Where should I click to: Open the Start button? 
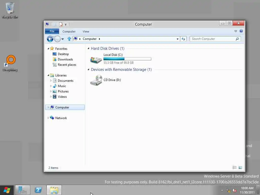7,190
